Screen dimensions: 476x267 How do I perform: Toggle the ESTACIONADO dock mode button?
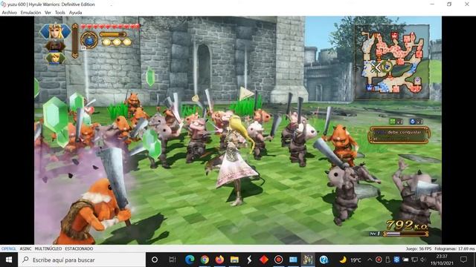[x=79, y=248]
